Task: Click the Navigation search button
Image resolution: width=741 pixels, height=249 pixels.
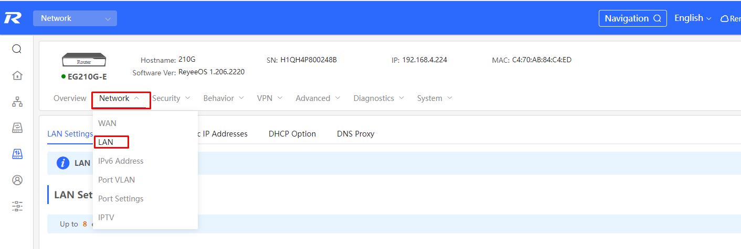Action: (633, 18)
